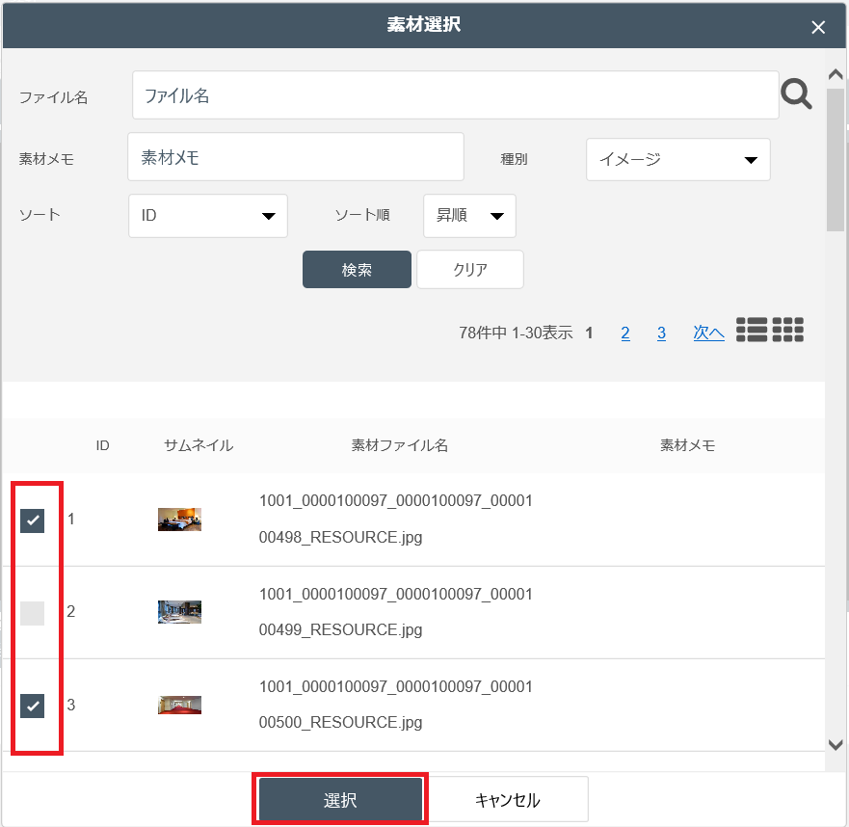The width and height of the screenshot is (849, 827).
Task: Click the ファイル名 text input field
Action: 455,95
